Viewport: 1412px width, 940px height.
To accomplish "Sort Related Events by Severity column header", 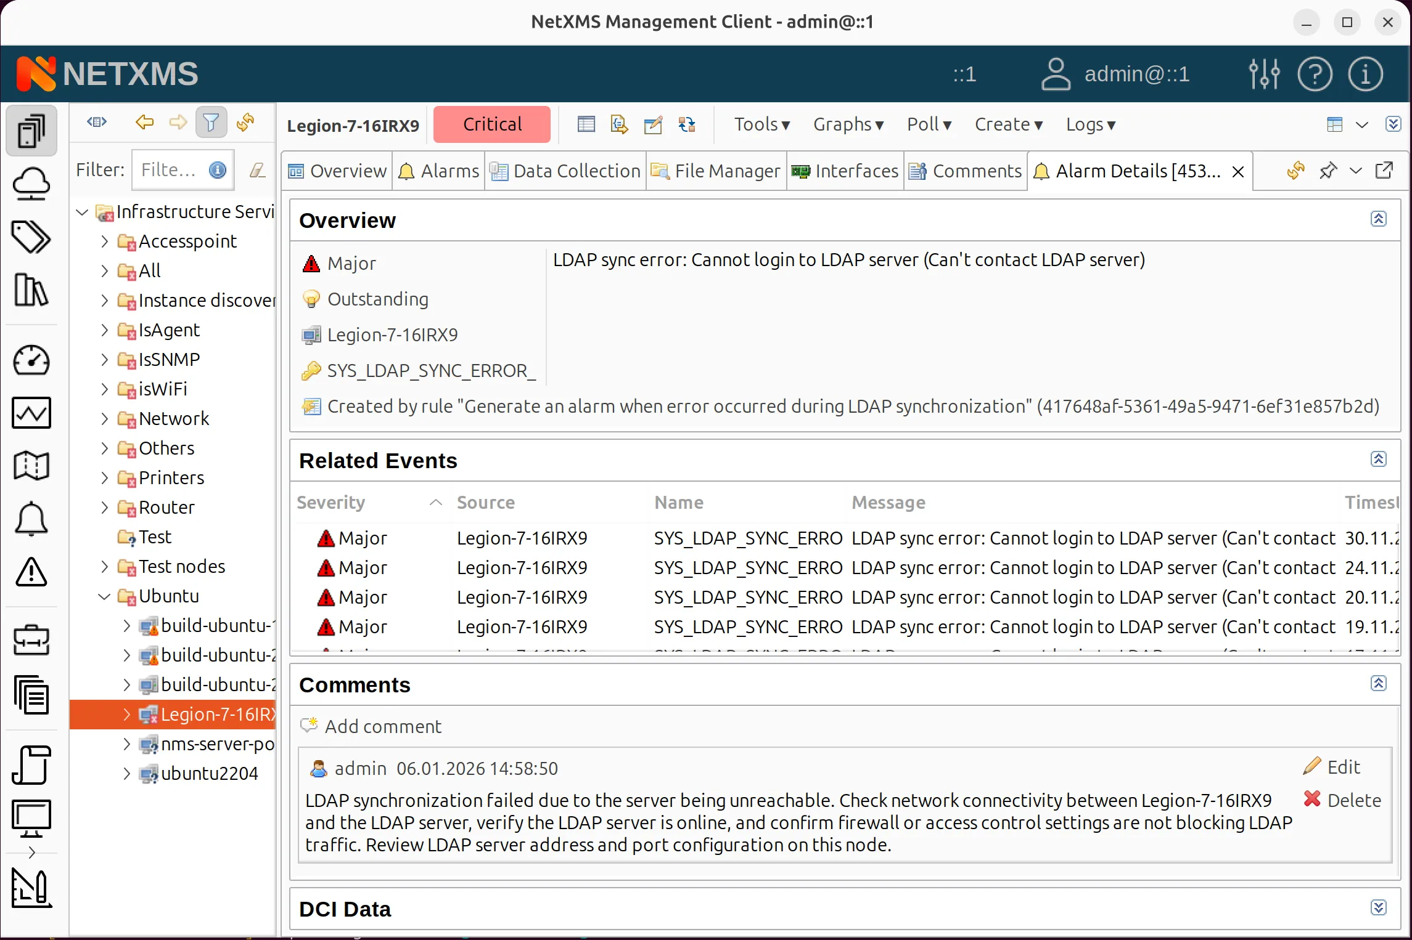I will coord(331,503).
